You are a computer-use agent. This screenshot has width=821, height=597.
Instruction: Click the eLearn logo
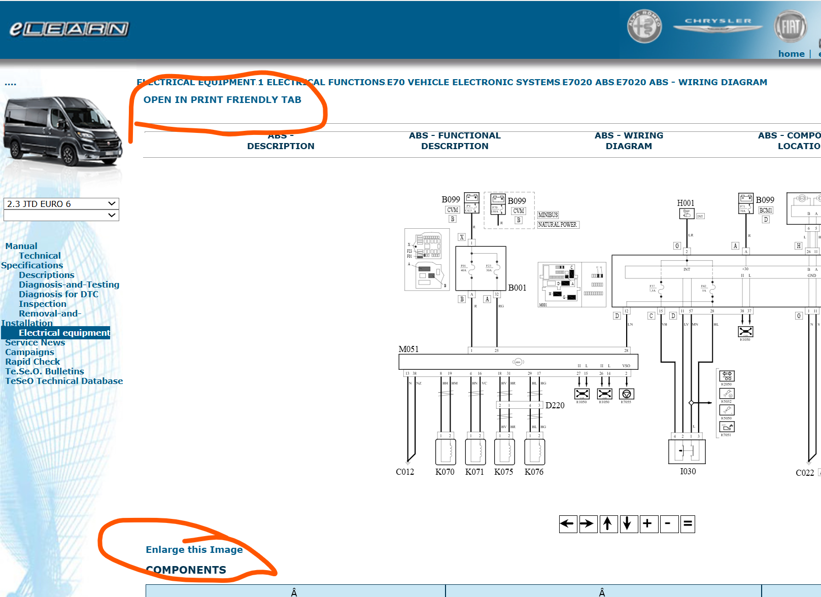click(69, 29)
